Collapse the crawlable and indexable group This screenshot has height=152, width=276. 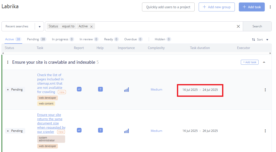coord(264,62)
